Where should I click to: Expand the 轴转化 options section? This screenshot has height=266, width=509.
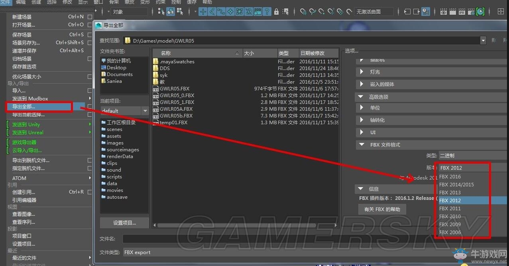coord(362,120)
